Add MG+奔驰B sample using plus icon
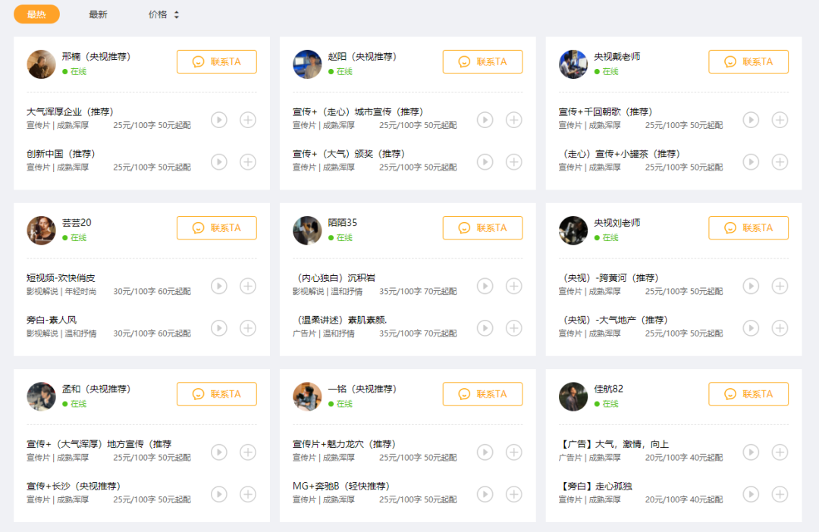 point(514,493)
